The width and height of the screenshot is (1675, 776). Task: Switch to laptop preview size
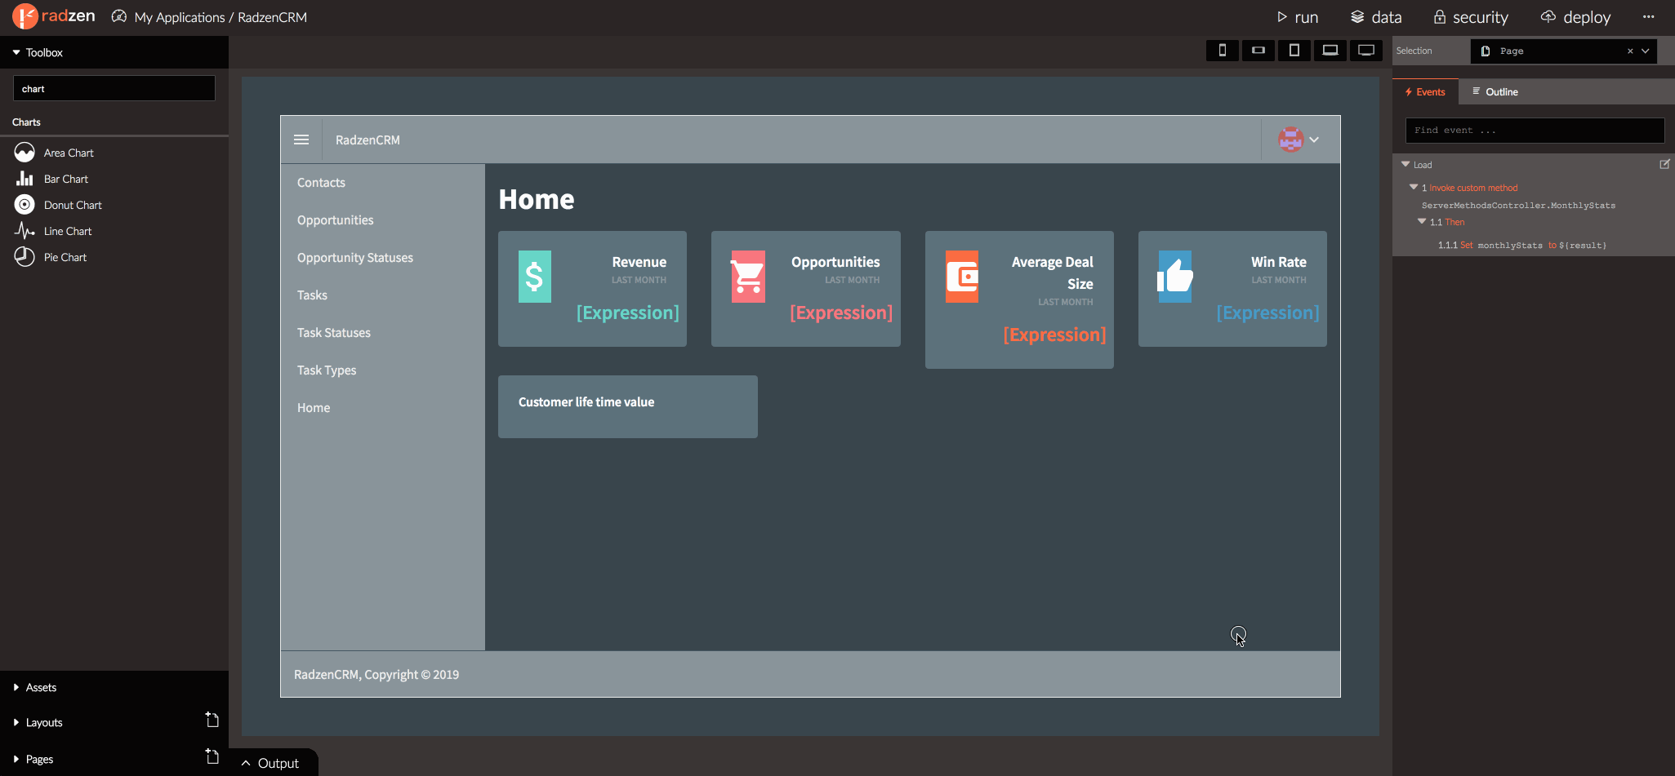(1330, 51)
